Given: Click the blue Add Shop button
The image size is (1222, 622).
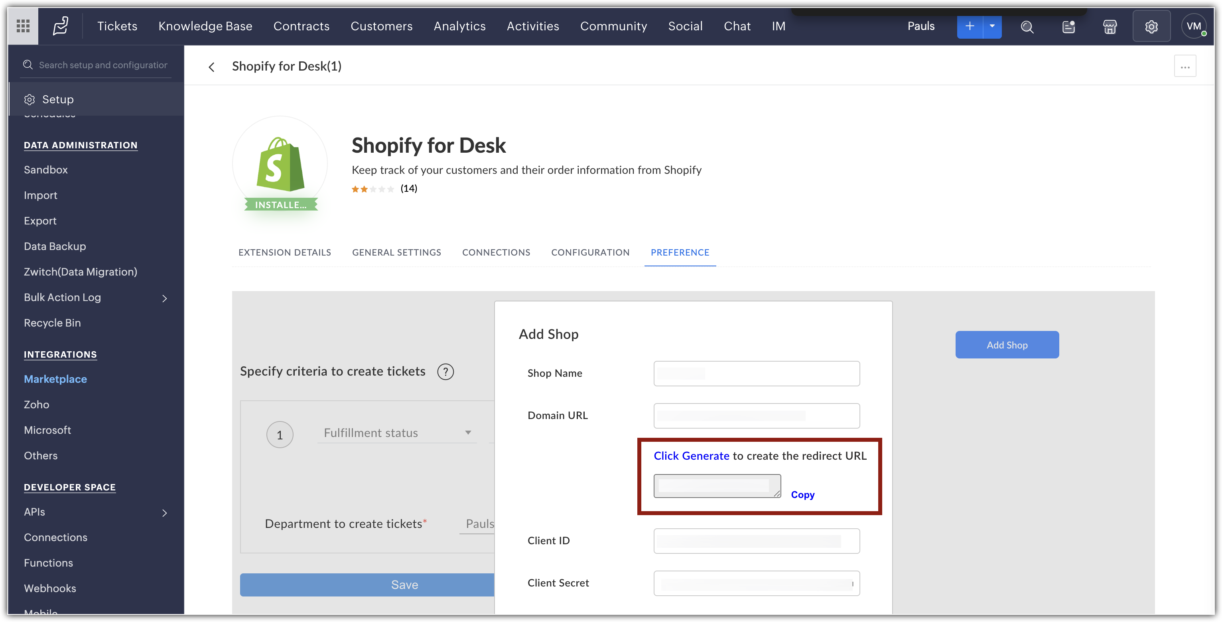Looking at the screenshot, I should (x=1007, y=344).
